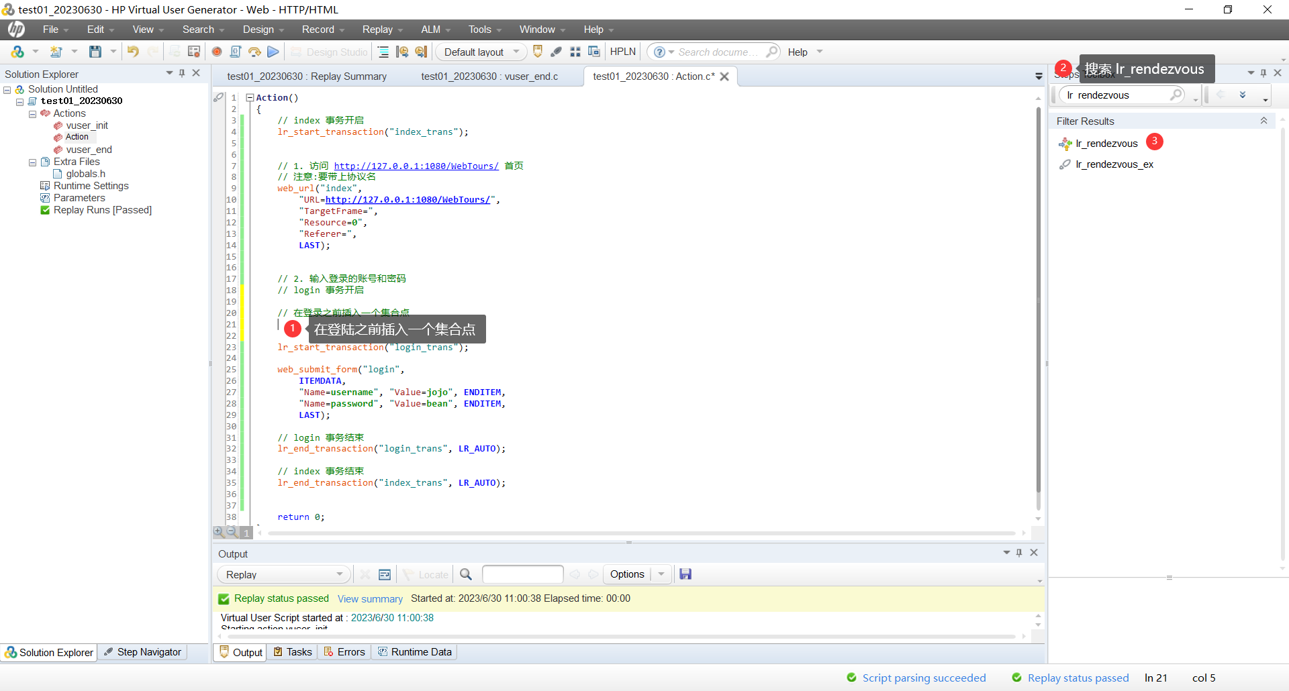
Task: Switch to the Tasks tab
Action: (293, 652)
